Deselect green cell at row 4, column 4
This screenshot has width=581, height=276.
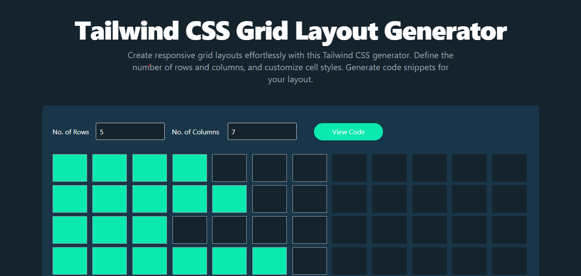pyautogui.click(x=190, y=261)
